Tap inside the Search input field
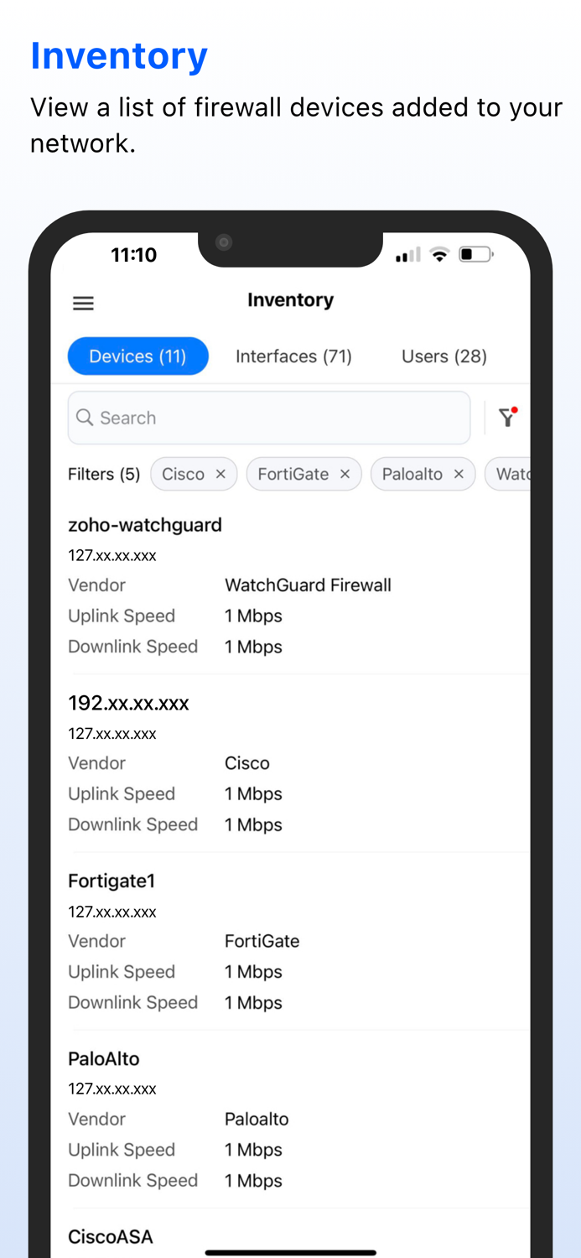The width and height of the screenshot is (581, 1258). 252,417
